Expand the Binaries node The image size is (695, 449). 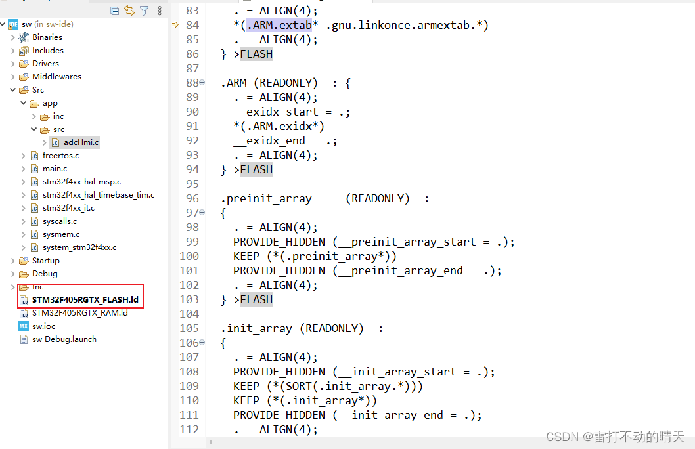click(x=13, y=37)
